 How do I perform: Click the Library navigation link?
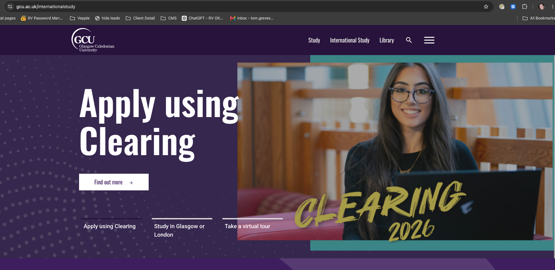coord(386,40)
